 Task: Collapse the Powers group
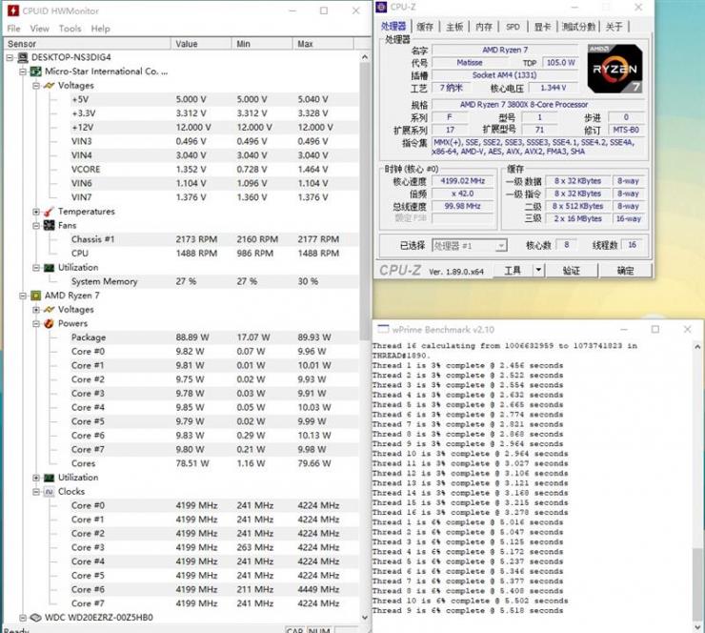[36, 323]
